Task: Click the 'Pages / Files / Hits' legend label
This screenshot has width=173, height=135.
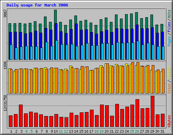Action: tap(169, 28)
